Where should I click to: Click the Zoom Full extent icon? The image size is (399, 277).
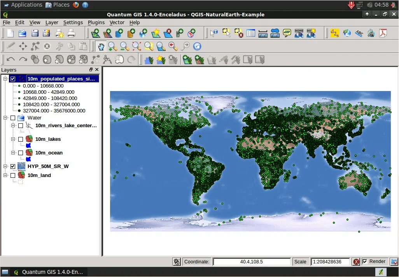pyautogui.click(x=137, y=47)
